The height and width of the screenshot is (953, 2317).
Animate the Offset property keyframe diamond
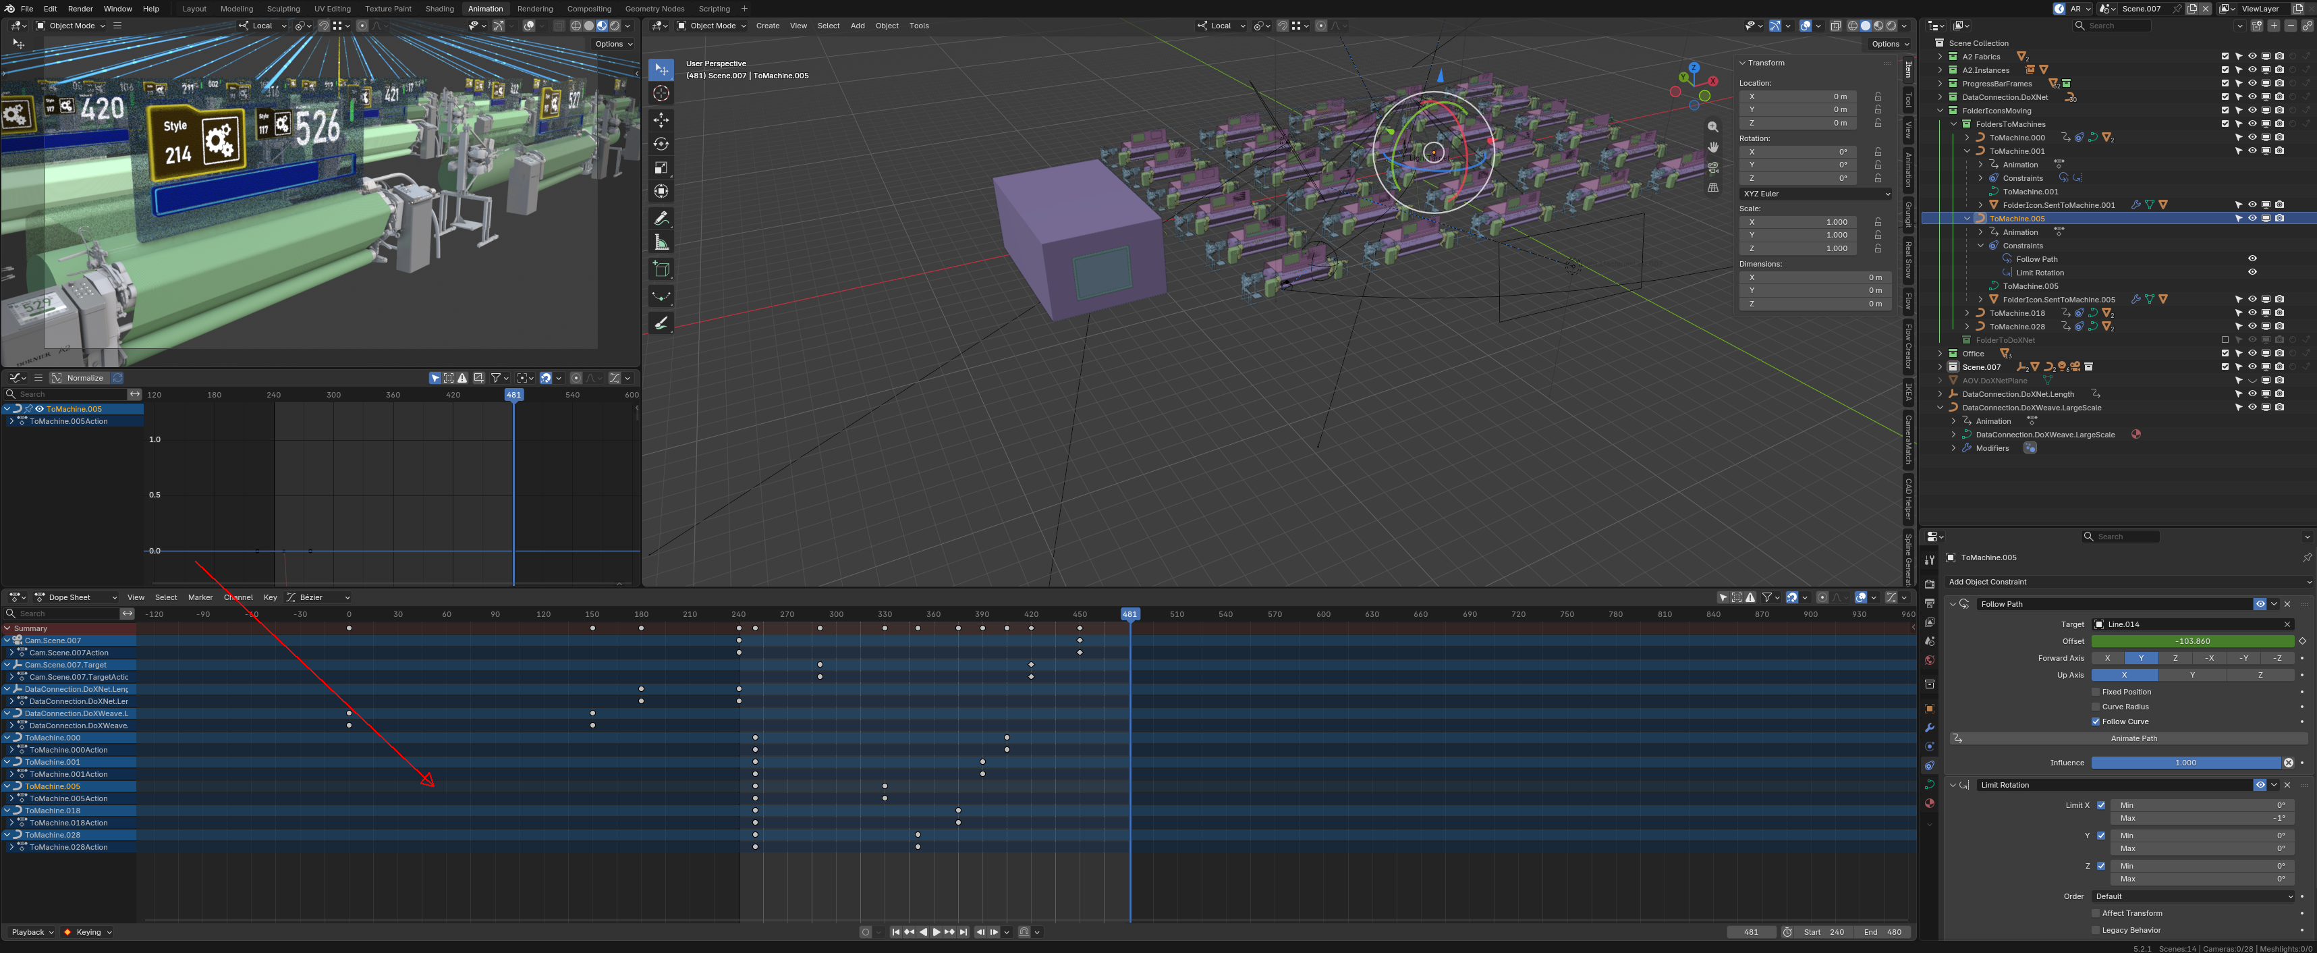2301,642
